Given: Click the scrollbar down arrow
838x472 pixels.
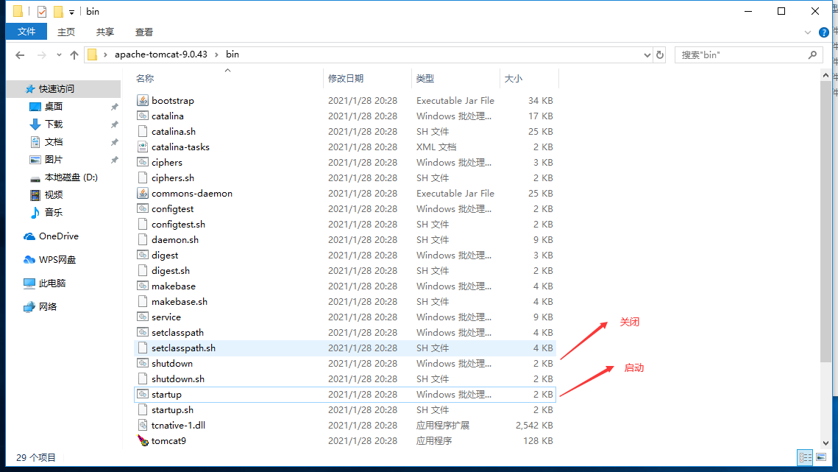Looking at the screenshot, I should (825, 443).
